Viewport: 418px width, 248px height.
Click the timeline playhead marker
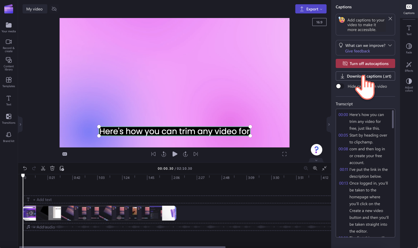tap(23, 175)
